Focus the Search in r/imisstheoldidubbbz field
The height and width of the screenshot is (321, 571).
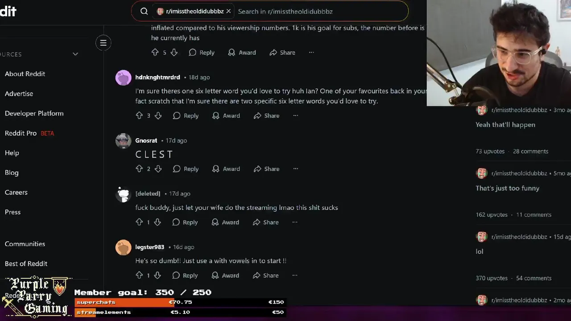click(x=319, y=11)
